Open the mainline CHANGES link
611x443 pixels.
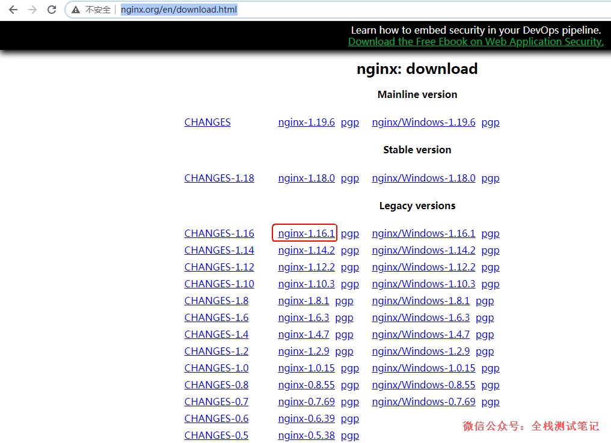(x=207, y=123)
